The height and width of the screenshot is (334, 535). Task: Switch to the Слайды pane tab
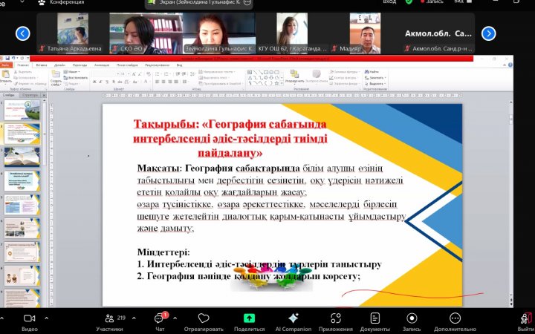(x=9, y=96)
